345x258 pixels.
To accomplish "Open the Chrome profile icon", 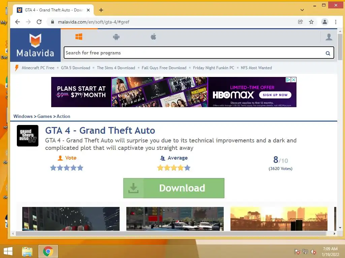I will (x=324, y=22).
